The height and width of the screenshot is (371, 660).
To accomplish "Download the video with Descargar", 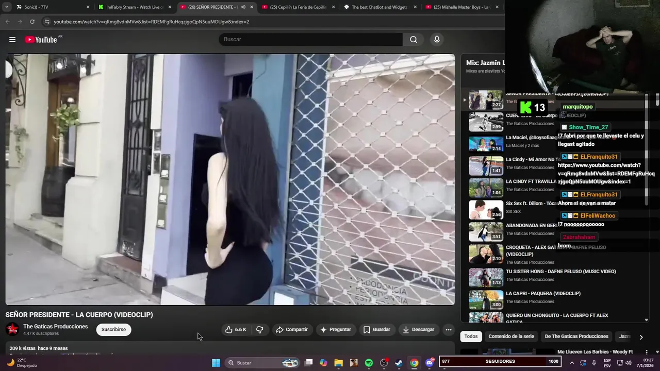I will [418, 330].
